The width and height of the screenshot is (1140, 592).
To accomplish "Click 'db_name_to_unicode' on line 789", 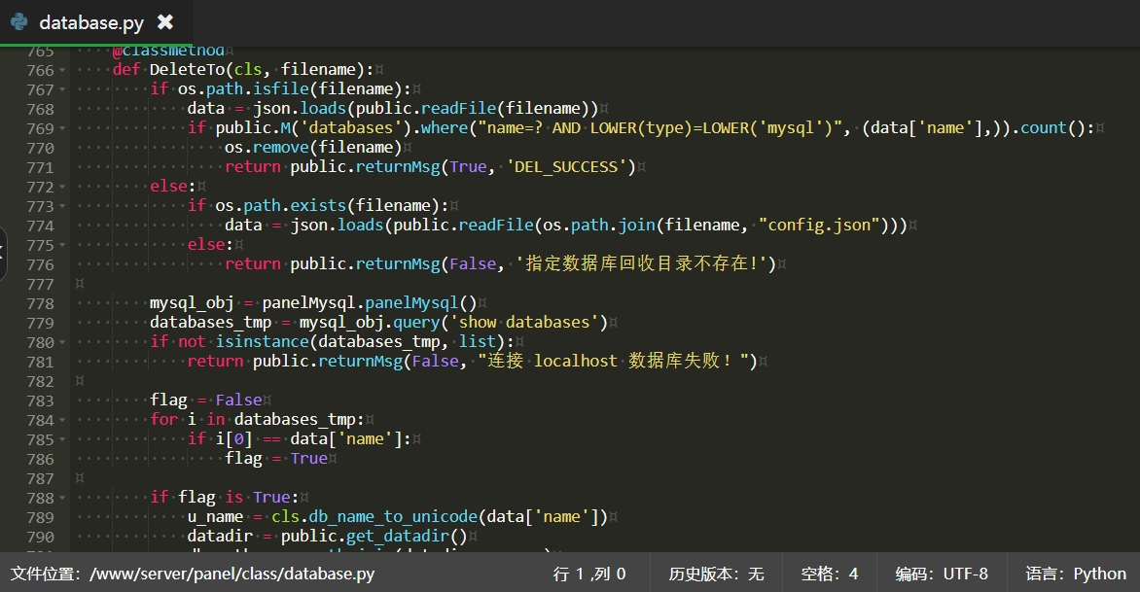I will pos(393,517).
